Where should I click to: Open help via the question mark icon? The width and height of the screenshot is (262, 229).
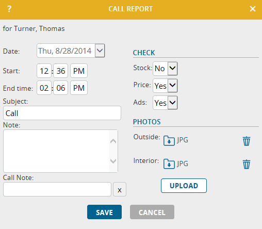(9, 9)
